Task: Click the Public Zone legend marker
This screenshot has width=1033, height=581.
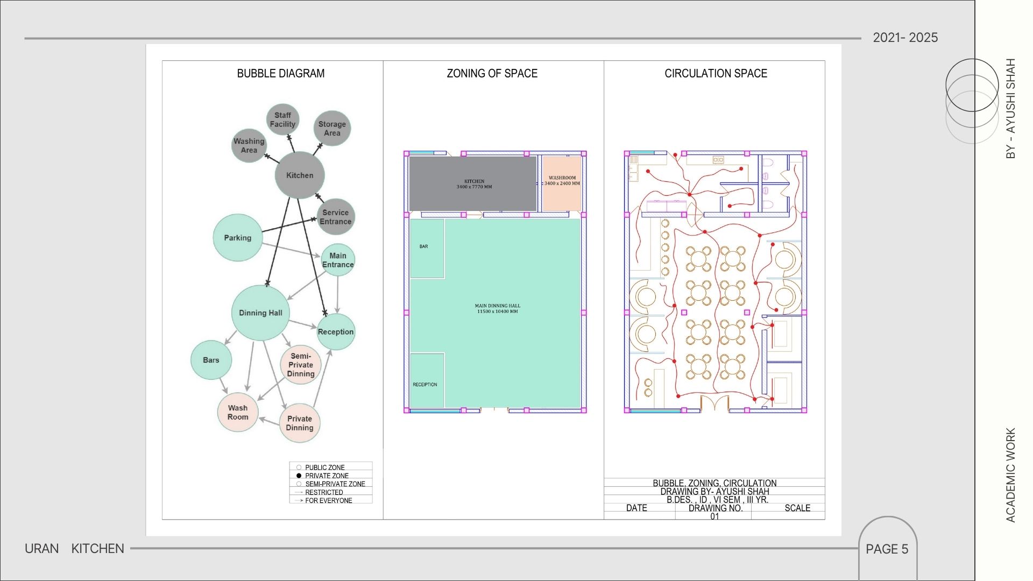Action: click(x=299, y=467)
